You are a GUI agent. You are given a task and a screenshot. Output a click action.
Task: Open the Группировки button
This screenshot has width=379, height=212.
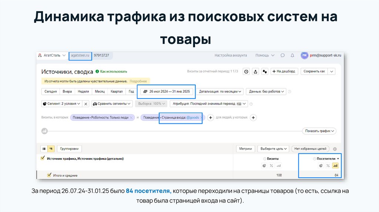69,149
